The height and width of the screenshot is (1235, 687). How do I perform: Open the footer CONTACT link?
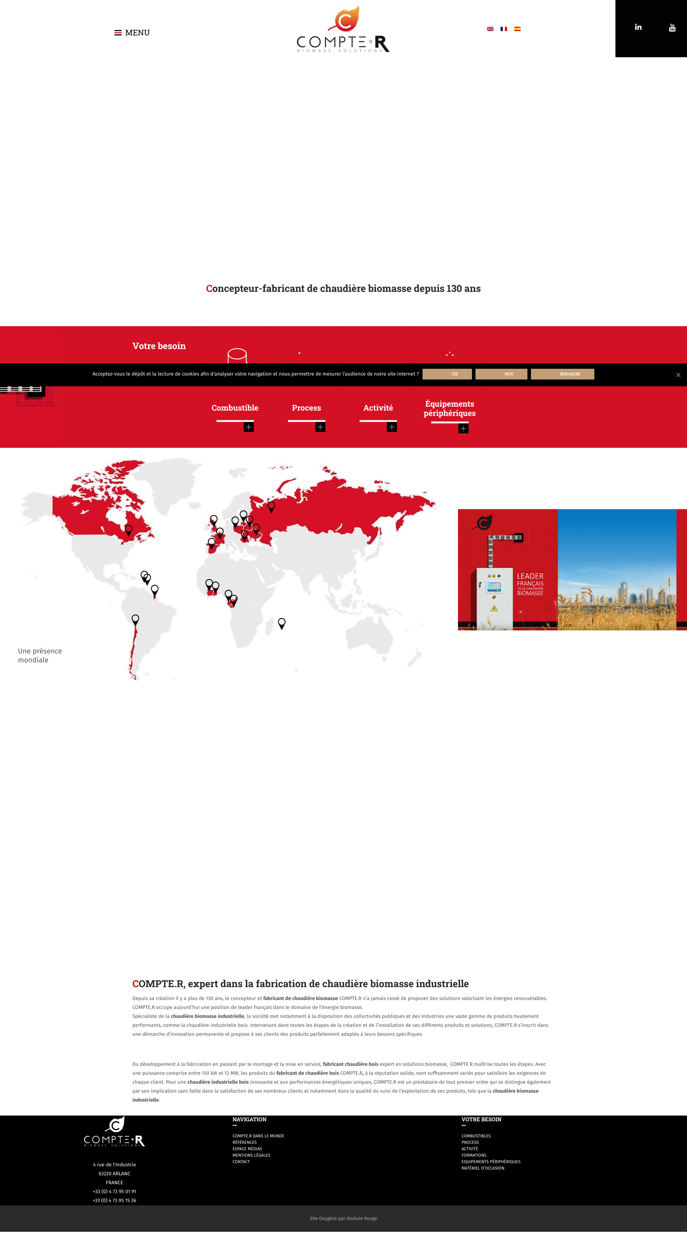click(x=241, y=1162)
